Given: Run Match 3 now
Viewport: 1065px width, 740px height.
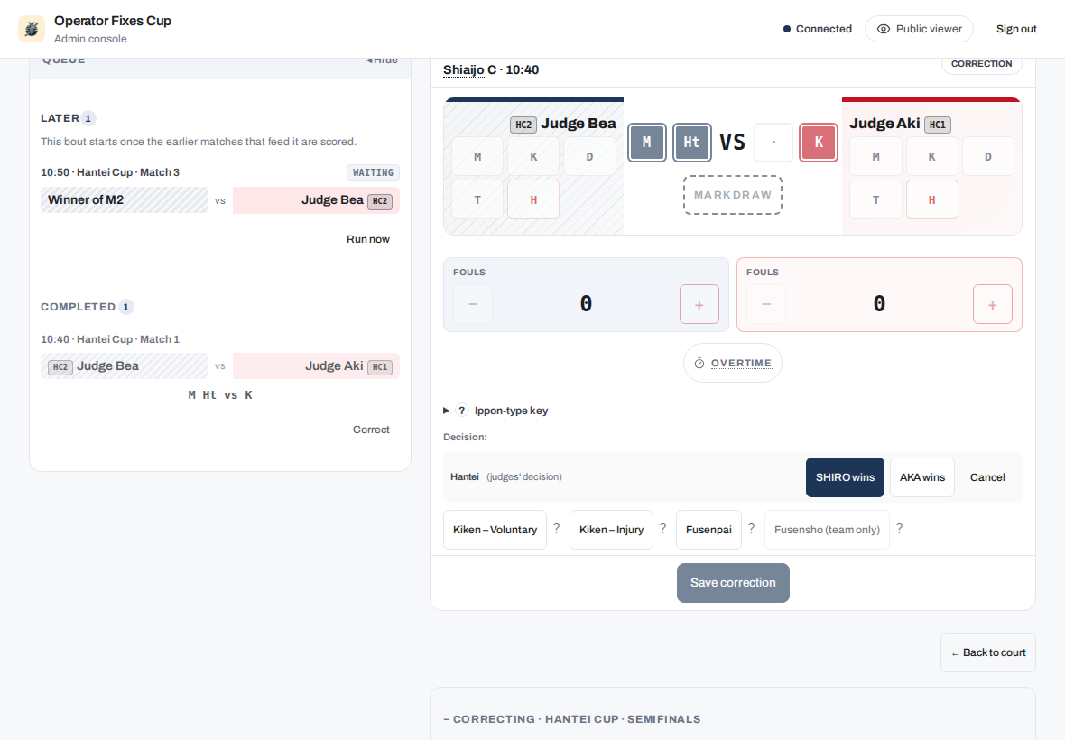Looking at the screenshot, I should point(368,239).
